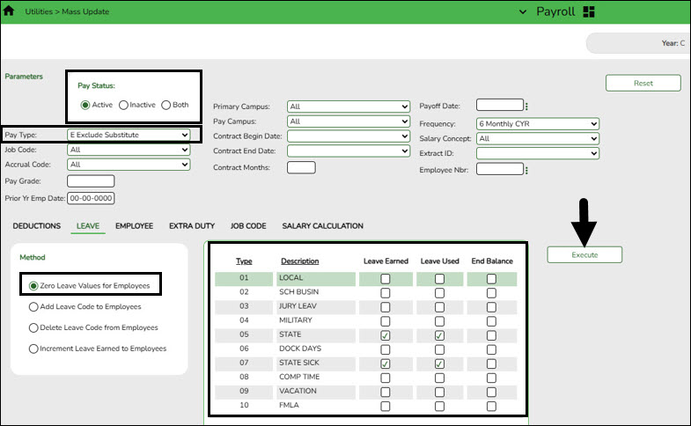
Task: Open the Job Code dropdown
Action: point(129,150)
